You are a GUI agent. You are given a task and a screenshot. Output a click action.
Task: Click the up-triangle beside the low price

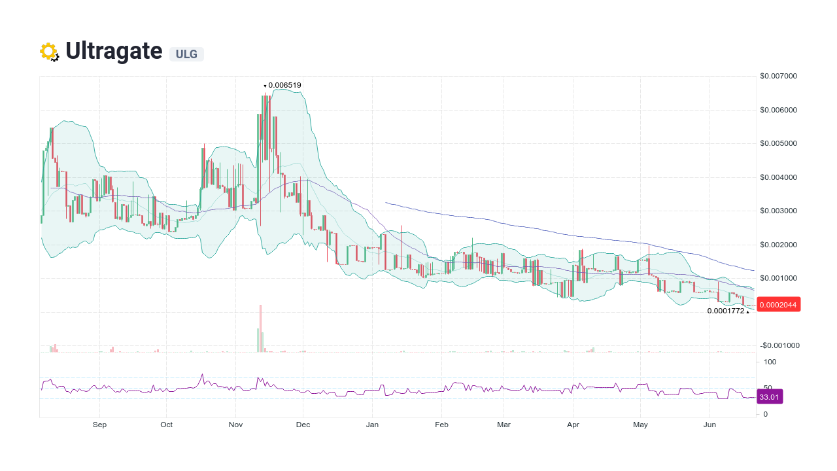click(747, 311)
